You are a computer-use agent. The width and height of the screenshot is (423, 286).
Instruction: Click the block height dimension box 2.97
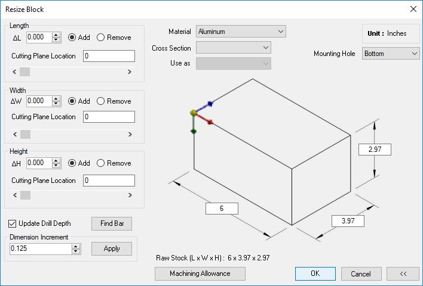375,150
